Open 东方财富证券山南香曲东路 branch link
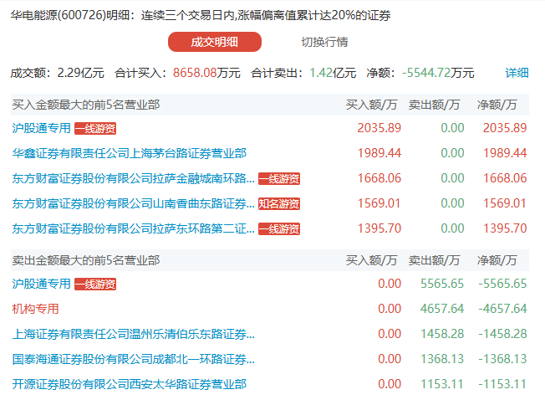Image resolution: width=545 pixels, height=400 pixels. [134, 203]
